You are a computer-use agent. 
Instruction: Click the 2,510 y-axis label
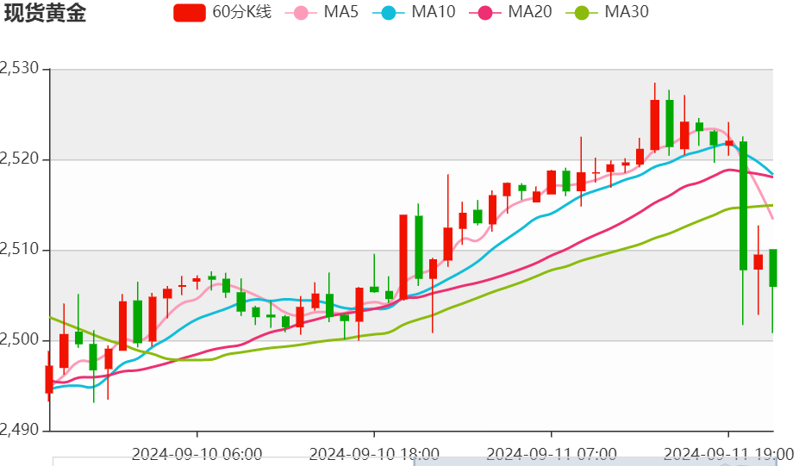pos(19,250)
